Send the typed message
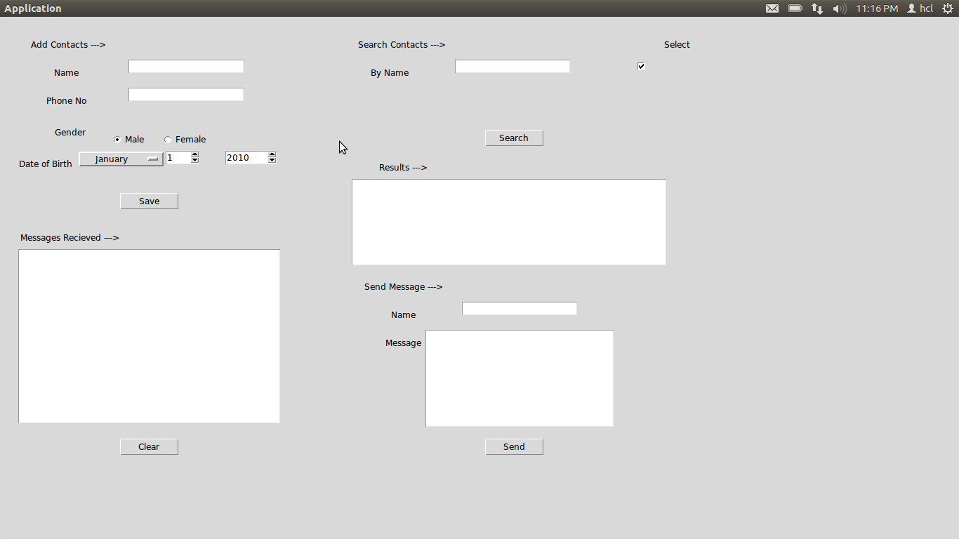 [514, 446]
